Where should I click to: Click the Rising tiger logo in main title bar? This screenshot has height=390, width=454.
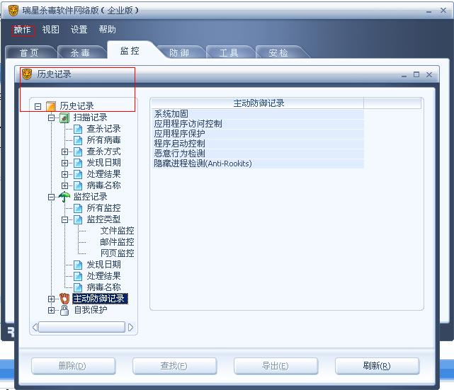[x=13, y=11]
